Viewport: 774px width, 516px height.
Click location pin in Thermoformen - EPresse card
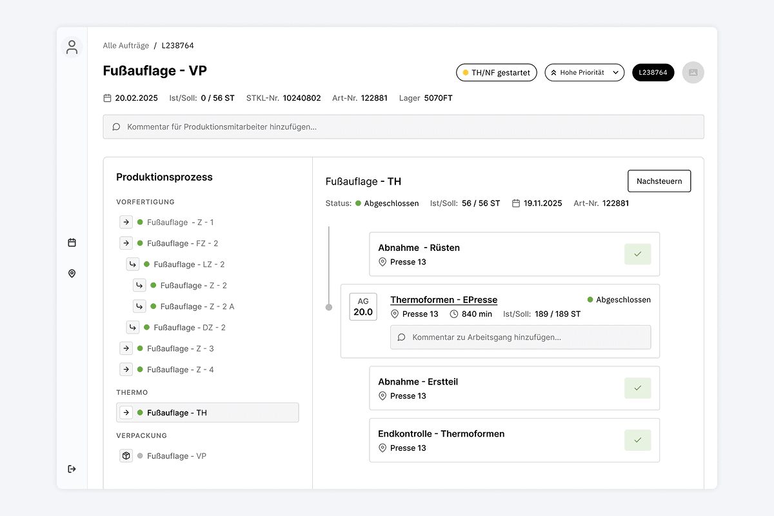[395, 314]
